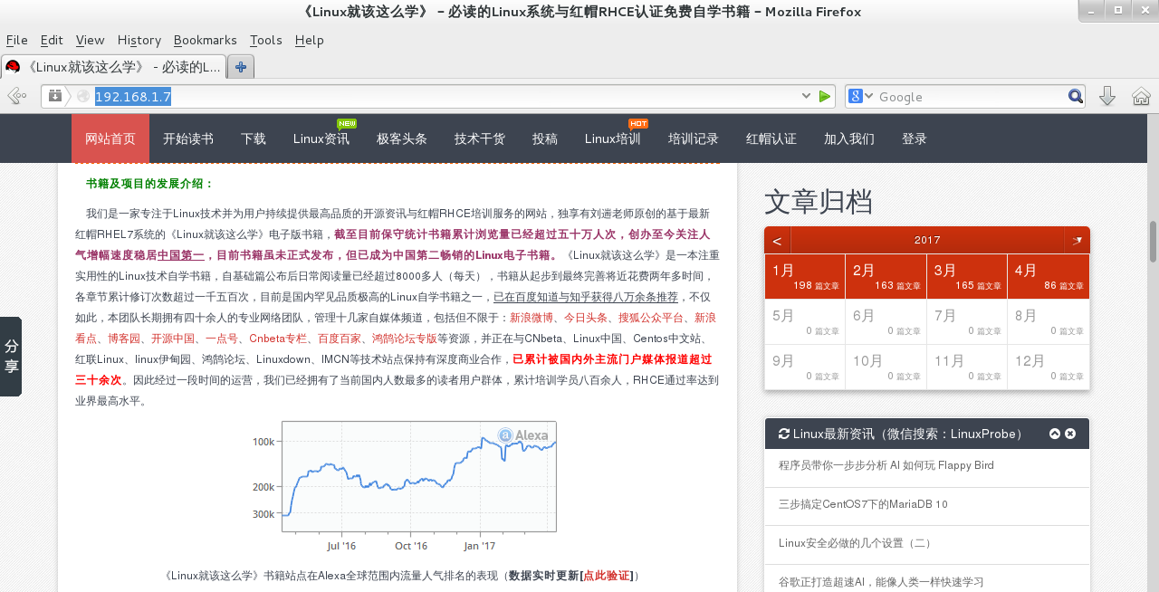Open the search engine selector dropdown
The image size is (1159, 592).
(860, 96)
